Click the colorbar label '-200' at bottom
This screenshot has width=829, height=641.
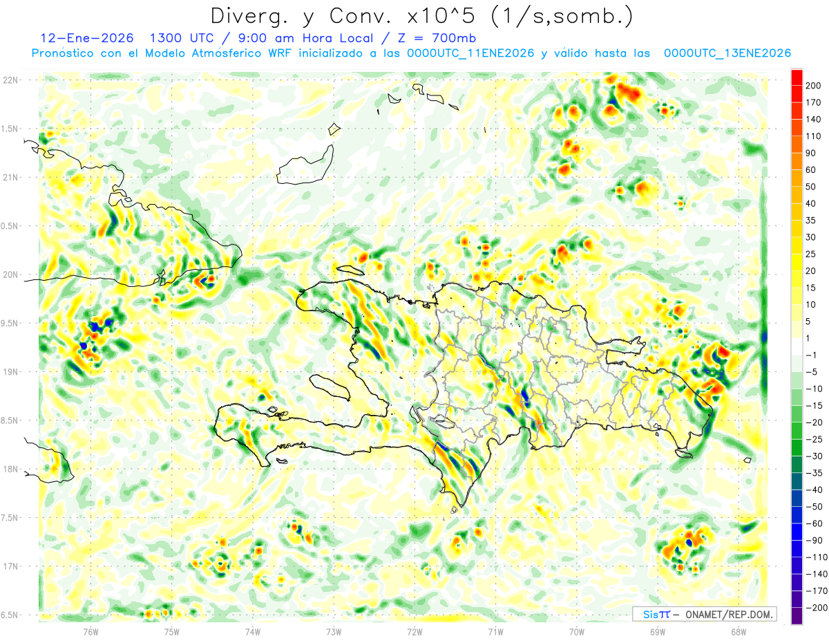coord(816,608)
